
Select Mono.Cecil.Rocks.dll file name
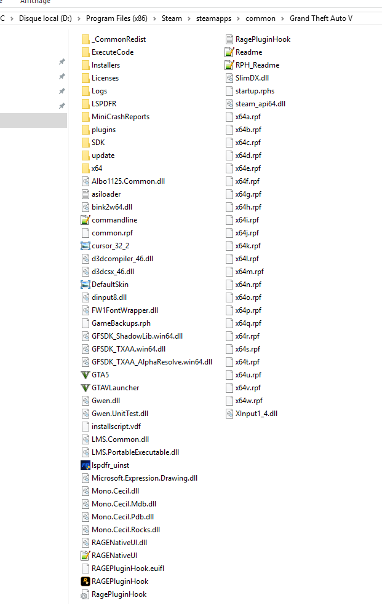pyautogui.click(x=125, y=530)
